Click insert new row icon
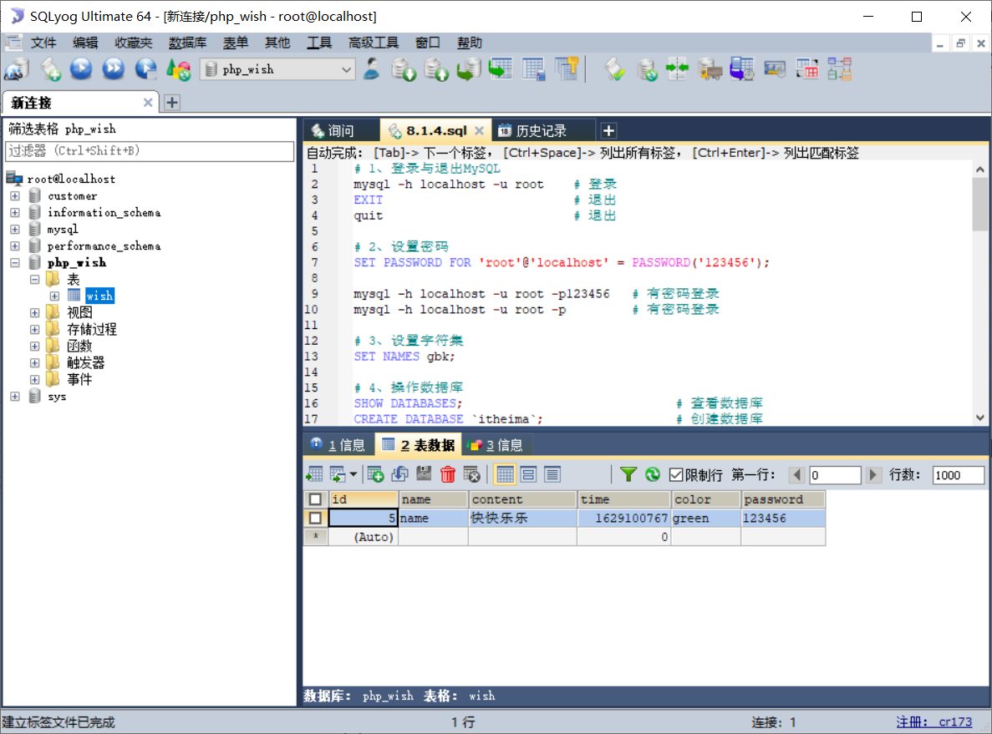 376,474
